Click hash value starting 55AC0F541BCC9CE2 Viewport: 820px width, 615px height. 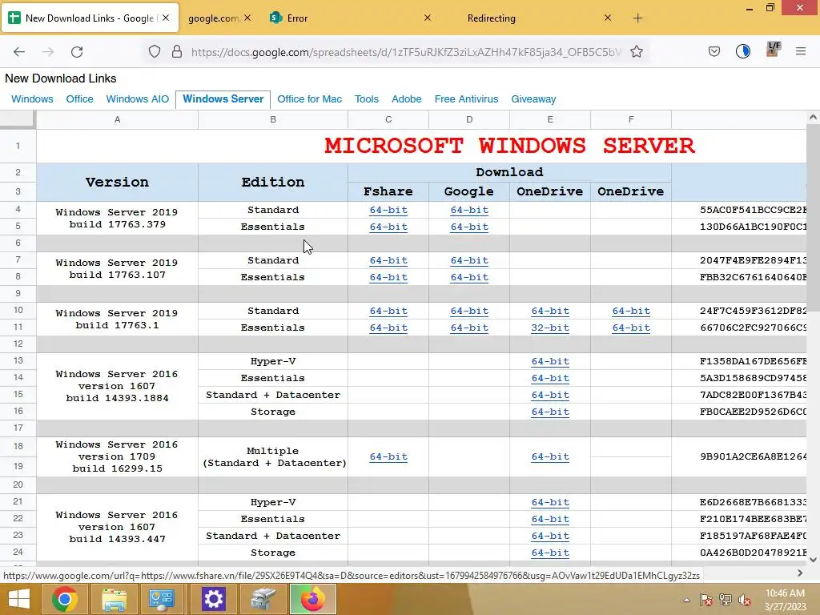(x=753, y=211)
